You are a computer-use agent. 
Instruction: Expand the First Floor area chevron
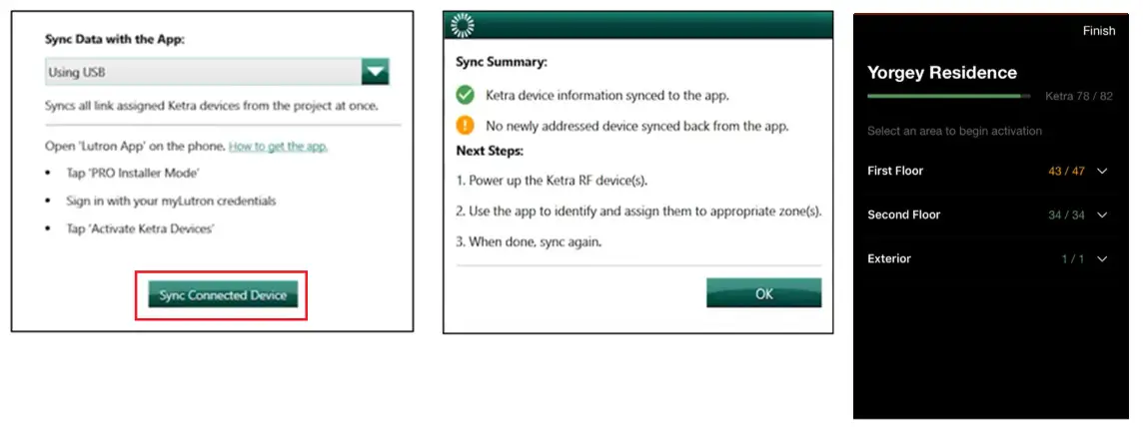1102,172
